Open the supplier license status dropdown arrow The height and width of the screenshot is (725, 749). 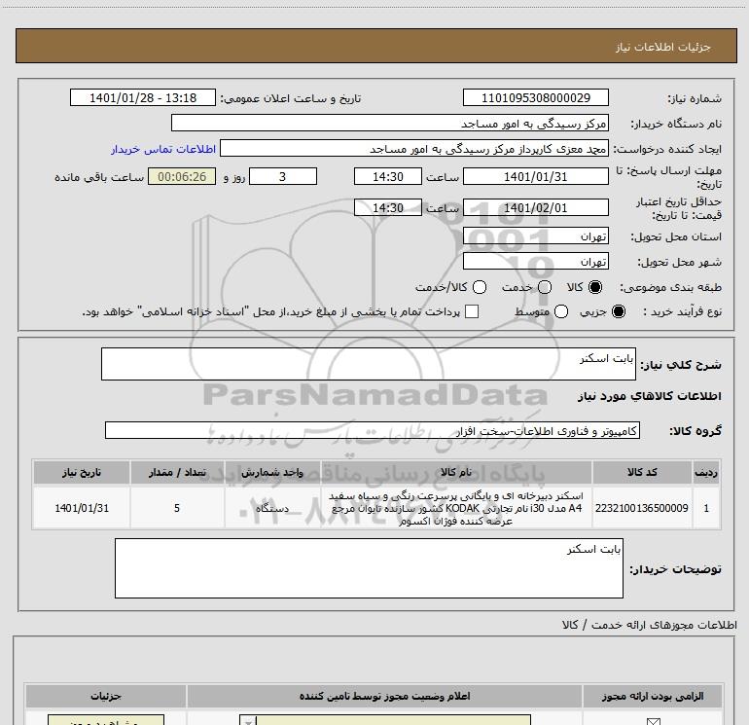click(x=248, y=721)
